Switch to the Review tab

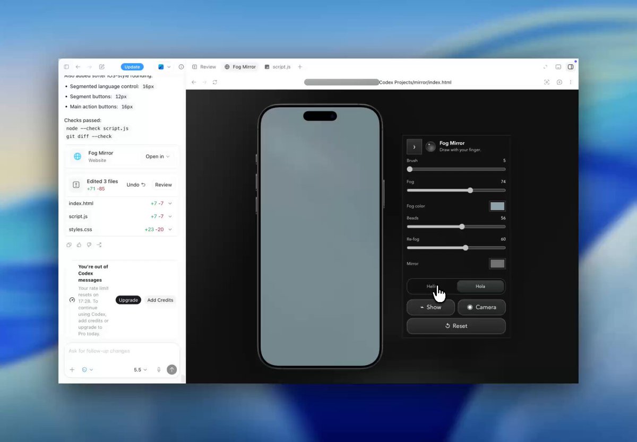click(x=204, y=67)
